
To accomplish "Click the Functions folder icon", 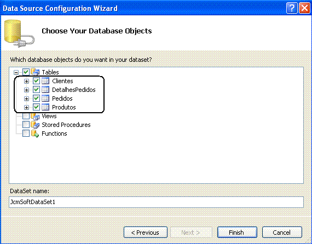I will tap(35, 133).
